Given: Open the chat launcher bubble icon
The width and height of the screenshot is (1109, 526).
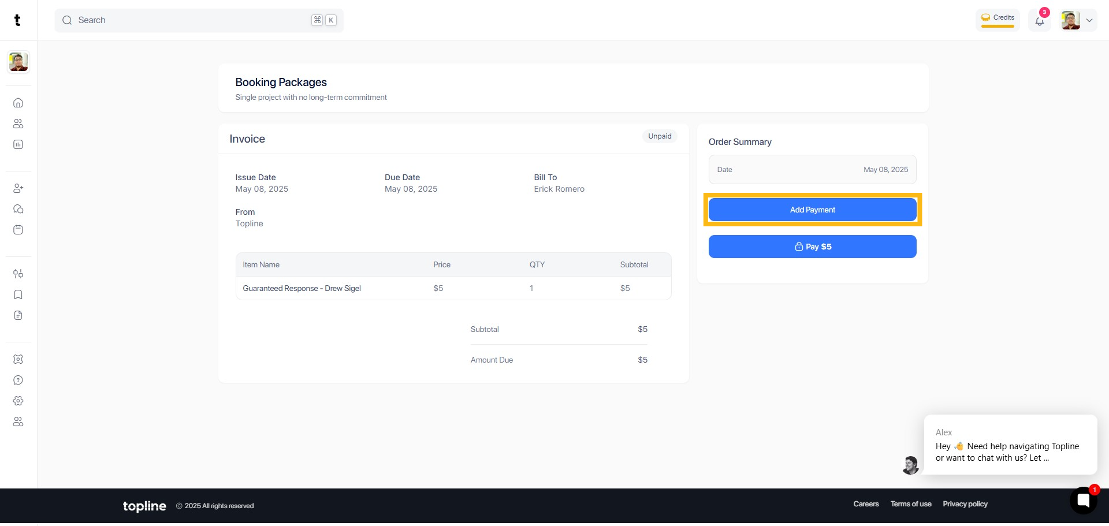Looking at the screenshot, I should coord(1083,501).
